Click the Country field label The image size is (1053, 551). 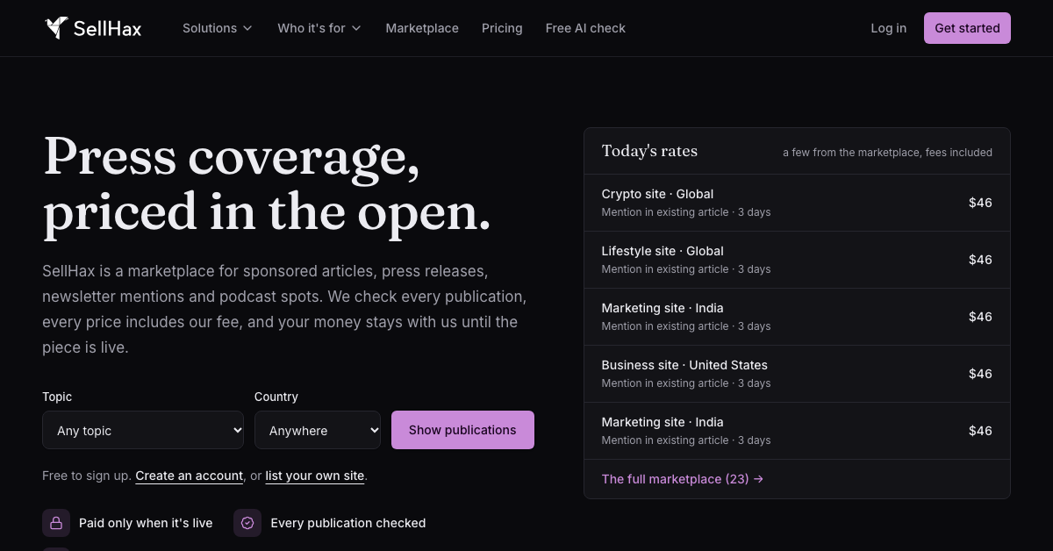276,397
